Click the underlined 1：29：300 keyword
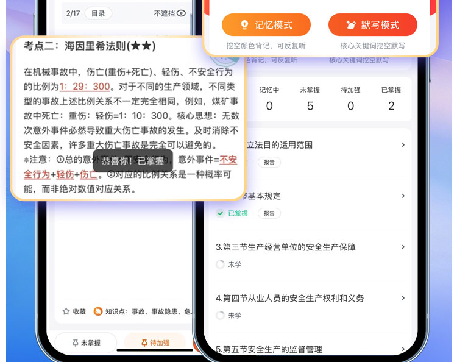The height and width of the screenshot is (362, 457). point(84,86)
